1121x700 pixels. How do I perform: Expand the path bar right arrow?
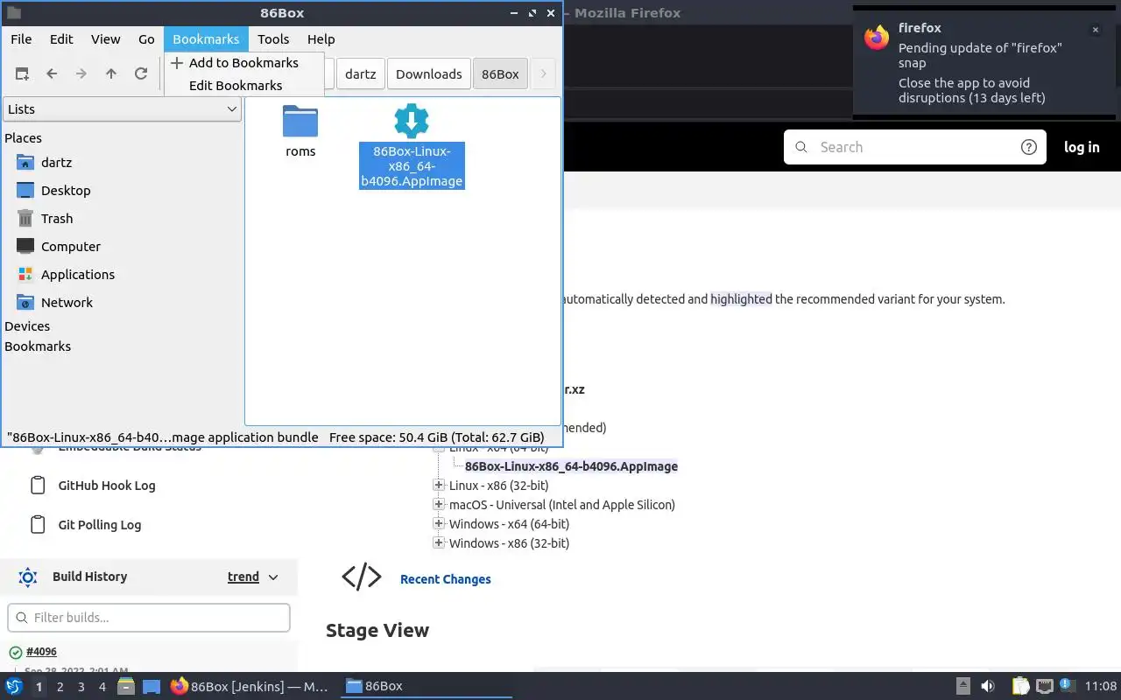pyautogui.click(x=543, y=74)
